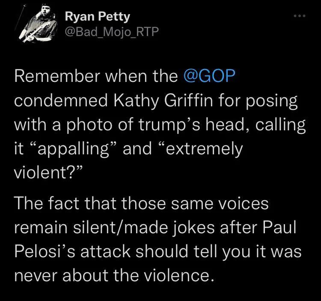Visit the @Bad_Mojo_RTP handle

pyautogui.click(x=112, y=32)
